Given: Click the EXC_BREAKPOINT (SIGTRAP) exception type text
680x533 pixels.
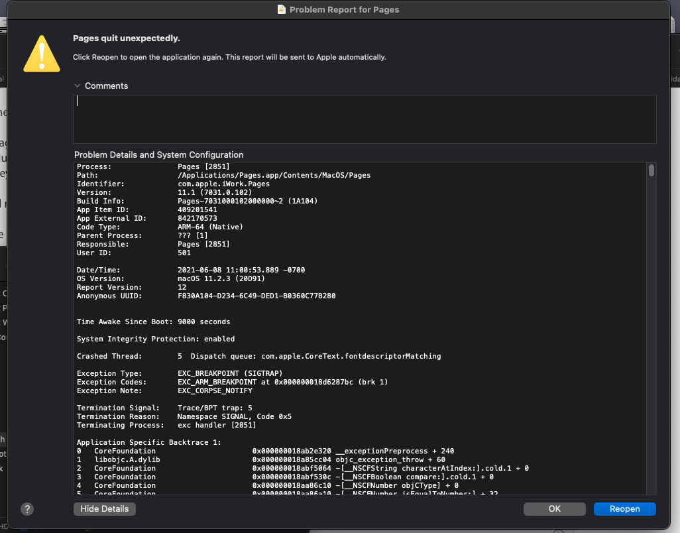Looking at the screenshot, I should pos(229,374).
